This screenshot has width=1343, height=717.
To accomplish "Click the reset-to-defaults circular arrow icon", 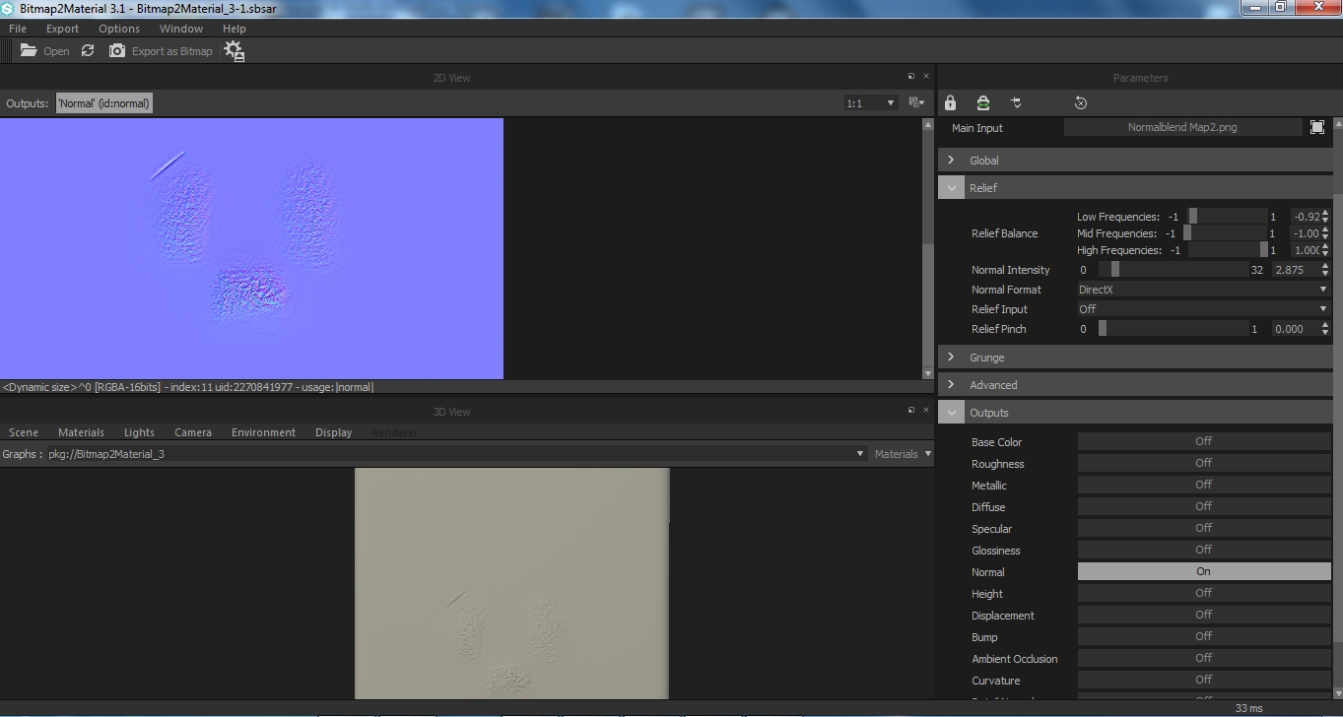I will point(1081,102).
